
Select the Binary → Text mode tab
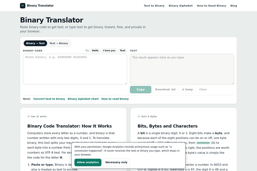point(36,43)
